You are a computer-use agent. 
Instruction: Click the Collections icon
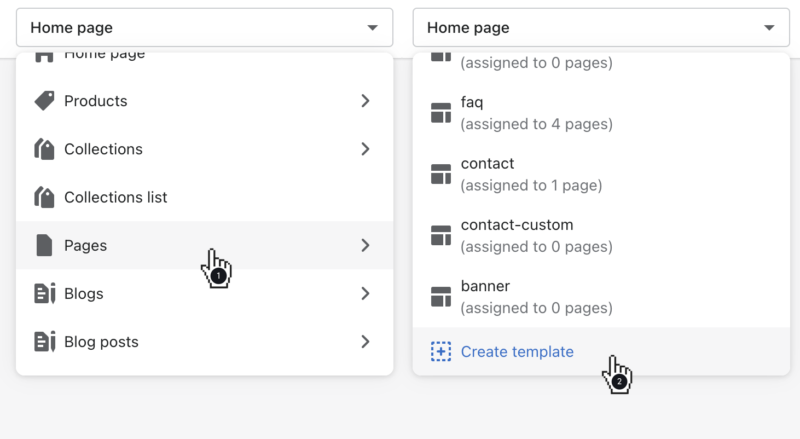click(44, 149)
